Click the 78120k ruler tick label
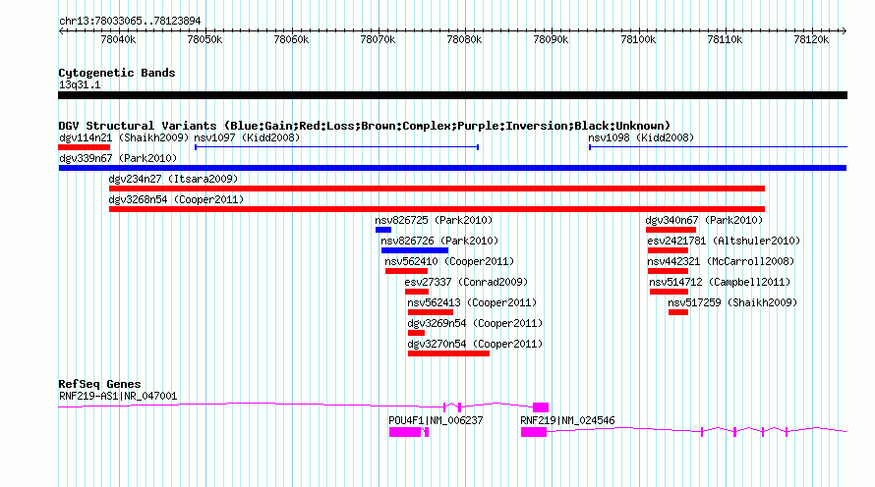This screenshot has width=875, height=487. pyautogui.click(x=811, y=39)
